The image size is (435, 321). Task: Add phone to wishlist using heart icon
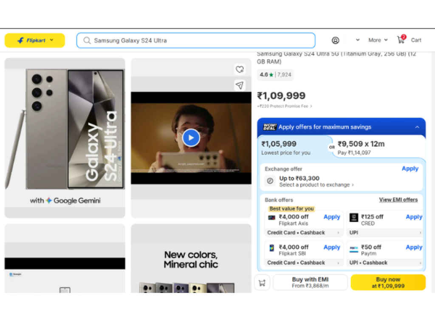[240, 69]
